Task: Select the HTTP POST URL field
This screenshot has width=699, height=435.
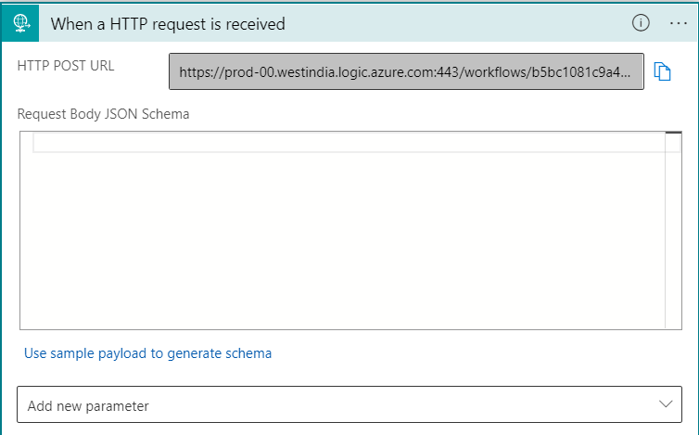Action: [x=406, y=71]
